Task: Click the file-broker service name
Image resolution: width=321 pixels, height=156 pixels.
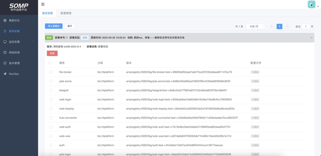Action: point(65,72)
